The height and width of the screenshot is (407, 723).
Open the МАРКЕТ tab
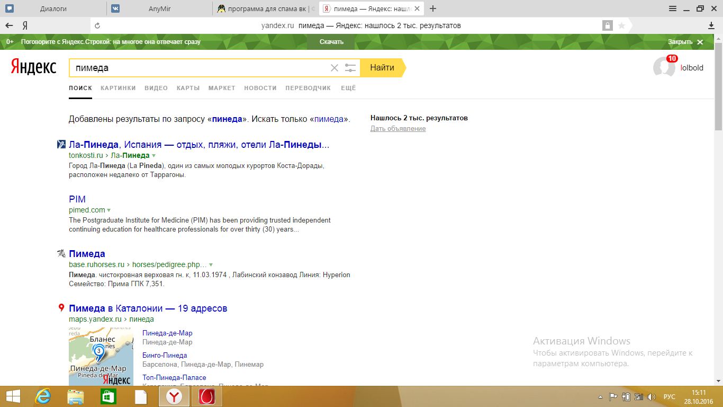(x=222, y=88)
